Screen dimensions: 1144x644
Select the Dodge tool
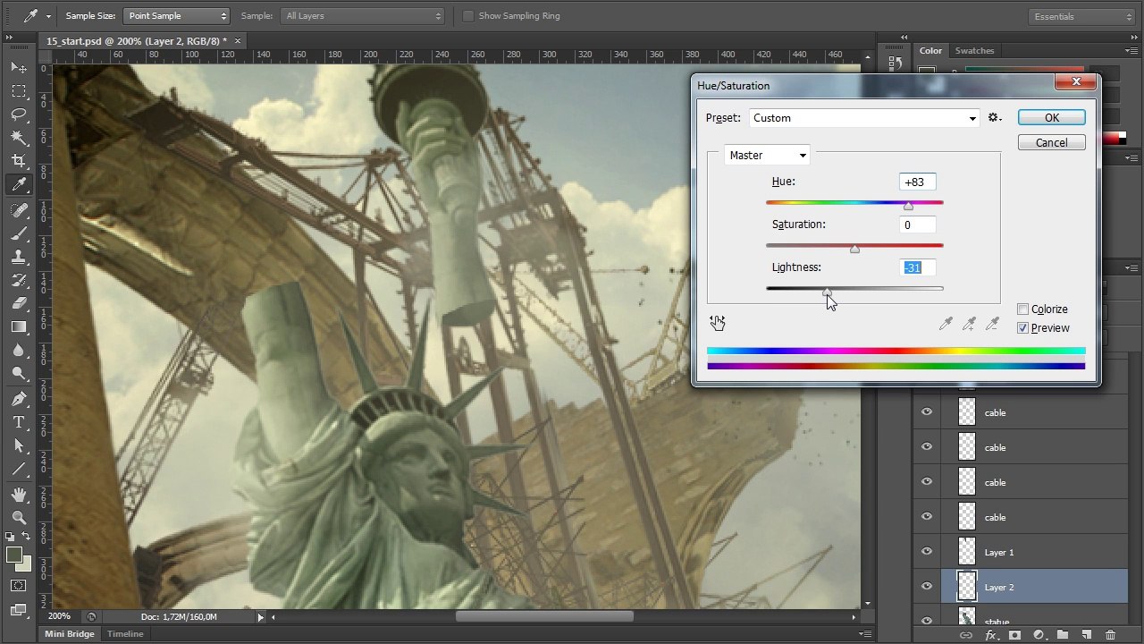19,374
